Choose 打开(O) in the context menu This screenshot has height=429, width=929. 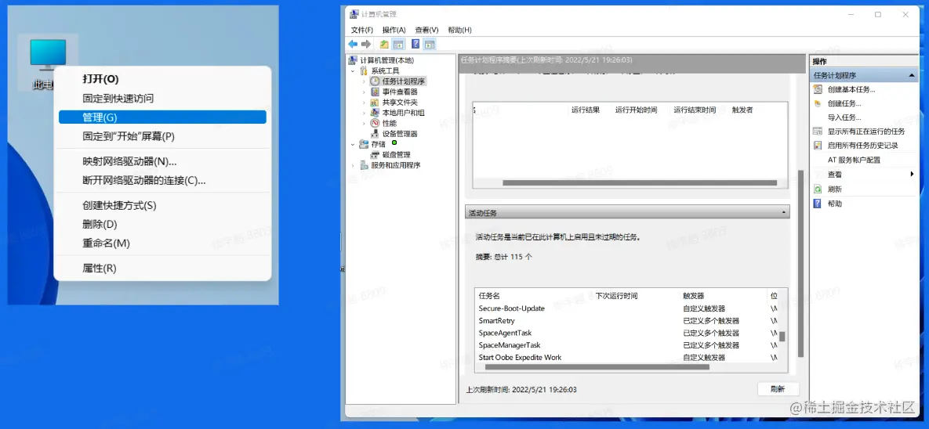[162, 79]
